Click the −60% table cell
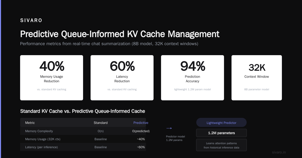 (141, 147)
